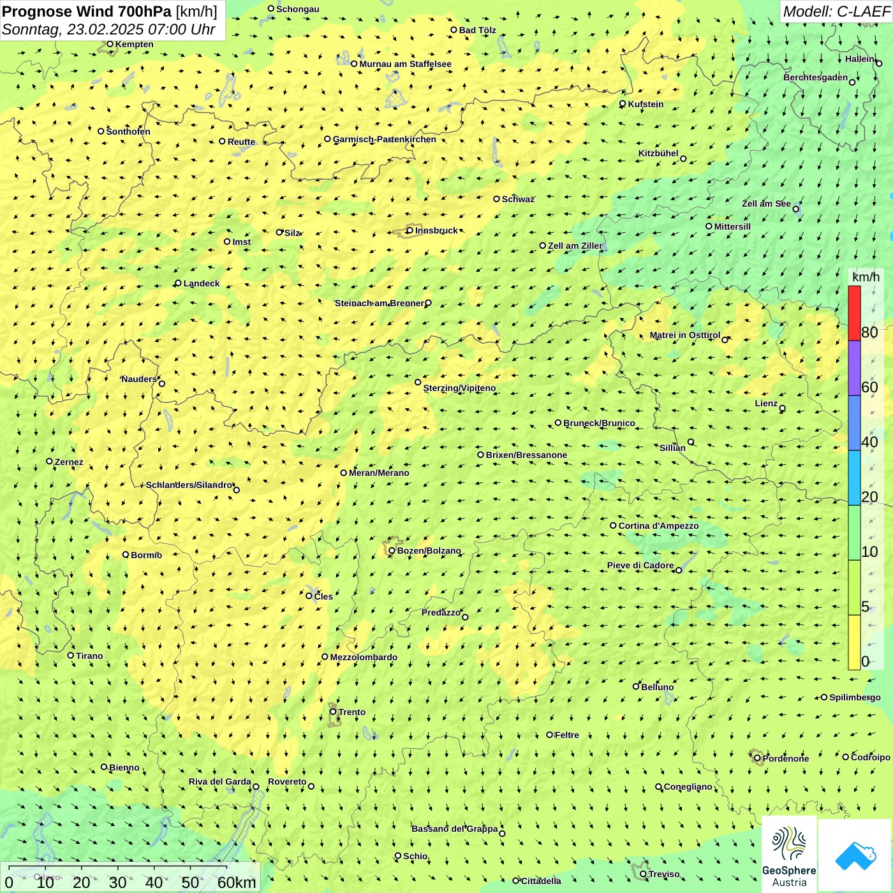893x893 pixels.
Task: Click the 'km/h' legend unit label
Action: pos(866,277)
